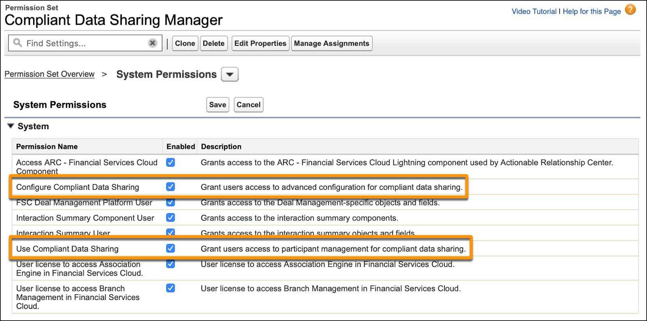Click in the Find Settings search field

coord(85,43)
